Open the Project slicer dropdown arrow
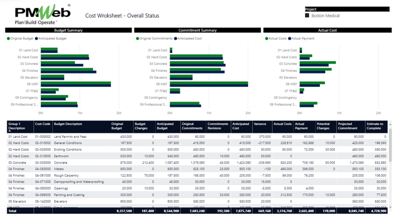400x222 pixels. 388,9
